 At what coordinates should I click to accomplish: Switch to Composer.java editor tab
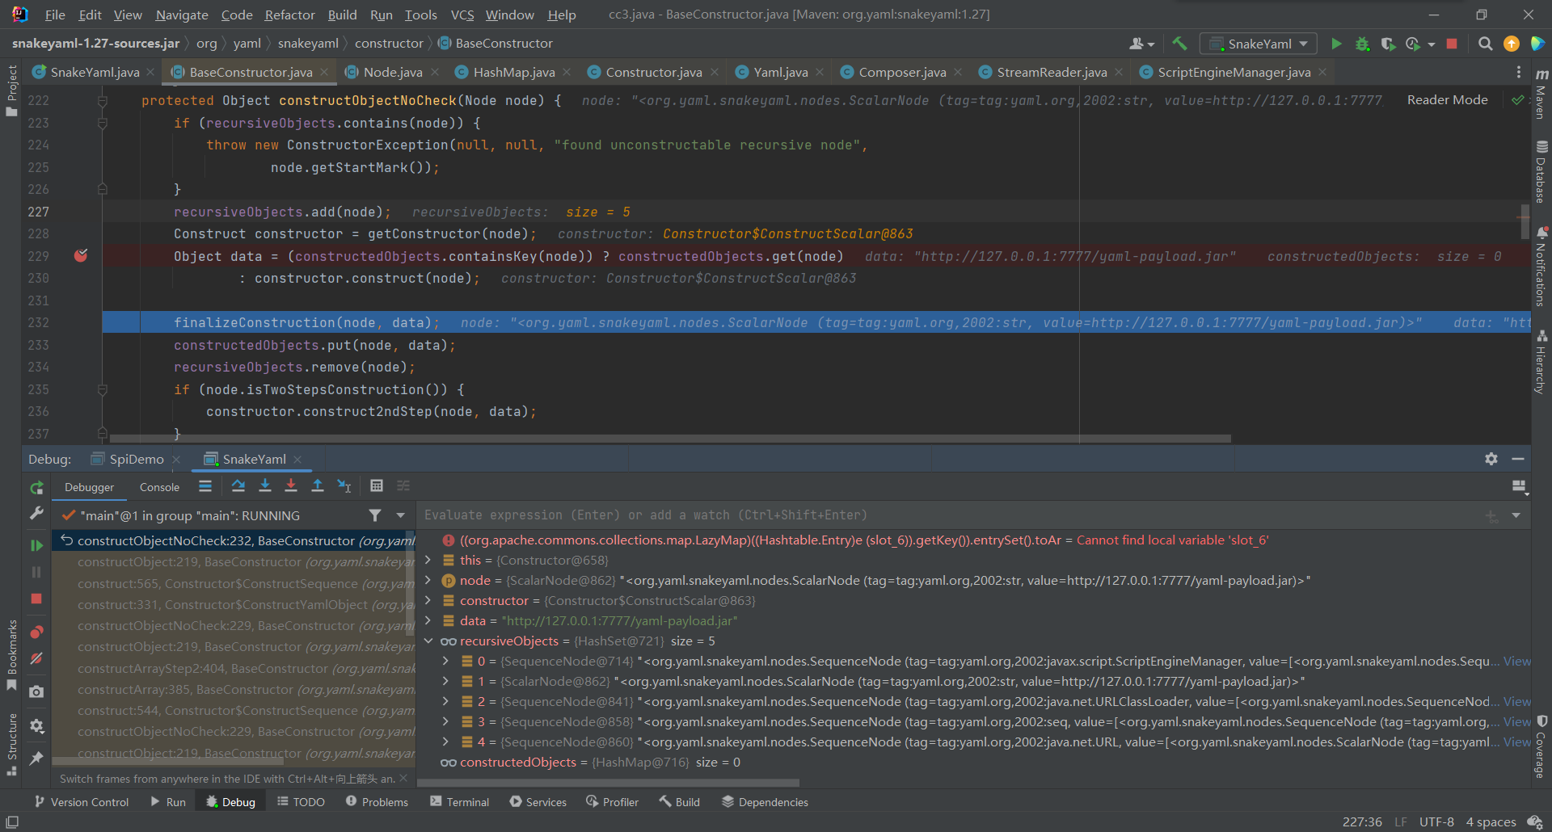[x=902, y=72]
